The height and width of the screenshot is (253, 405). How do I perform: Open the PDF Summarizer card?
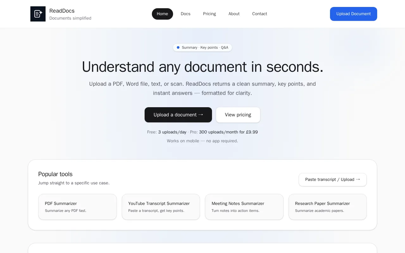click(78, 207)
